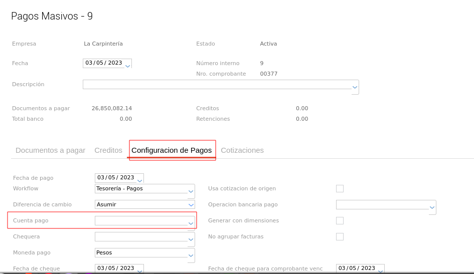Open the Operacion bancaria pago dropdown
The height and width of the screenshot is (274, 474).
432,207
